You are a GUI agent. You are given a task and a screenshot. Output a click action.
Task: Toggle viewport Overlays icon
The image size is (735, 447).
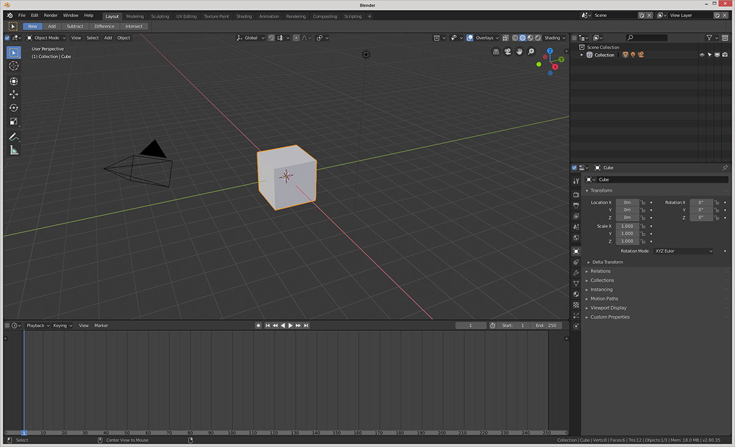click(x=470, y=38)
